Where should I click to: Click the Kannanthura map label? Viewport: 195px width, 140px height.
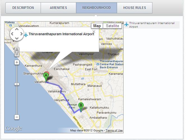33,66
